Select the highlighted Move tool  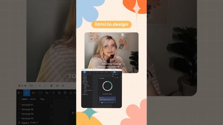[x=27, y=93]
